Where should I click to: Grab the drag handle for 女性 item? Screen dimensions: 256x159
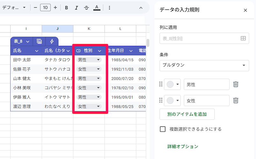pos(161,100)
